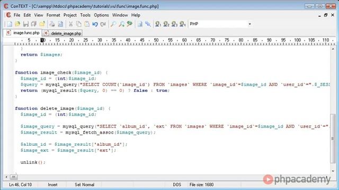Click the Find Next icon

(x=121, y=24)
